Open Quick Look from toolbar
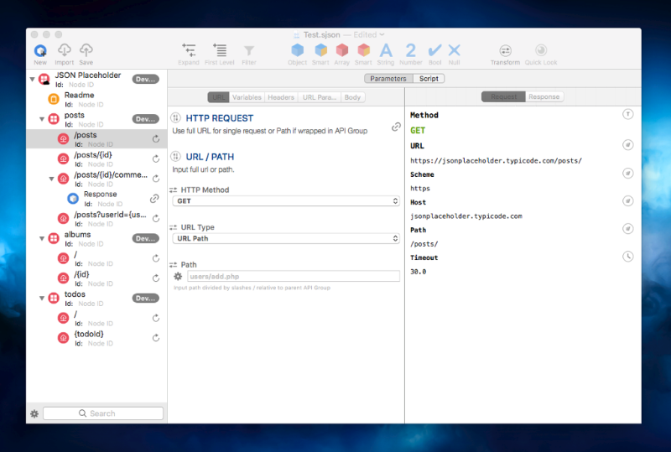The image size is (671, 452). pos(541,51)
